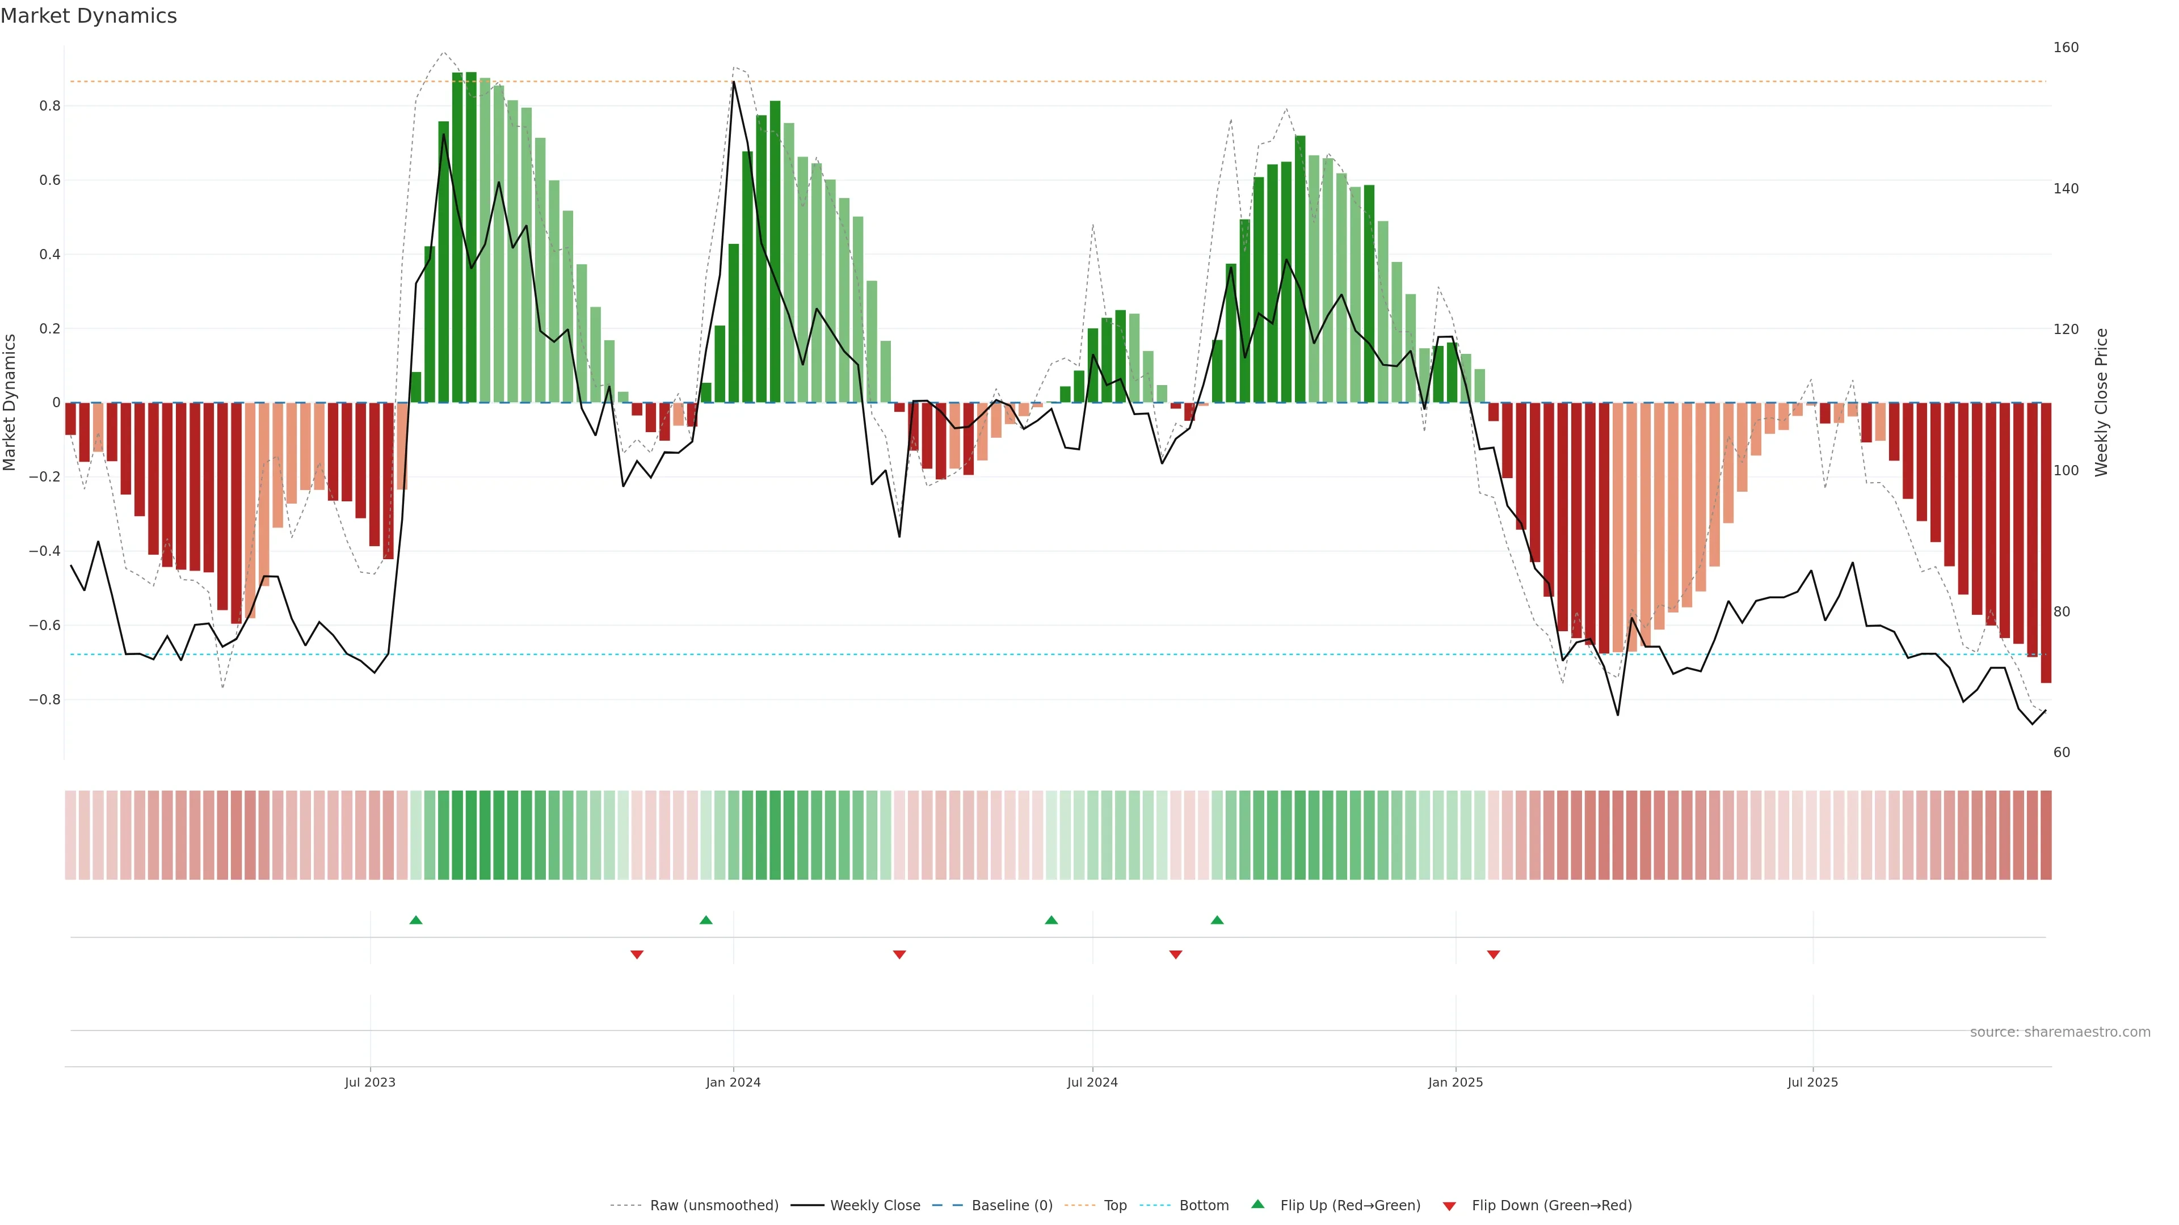The height and width of the screenshot is (1225, 2179).
Task: Click the Flip Up marker just before Jul 2024
Action: click(x=1051, y=920)
